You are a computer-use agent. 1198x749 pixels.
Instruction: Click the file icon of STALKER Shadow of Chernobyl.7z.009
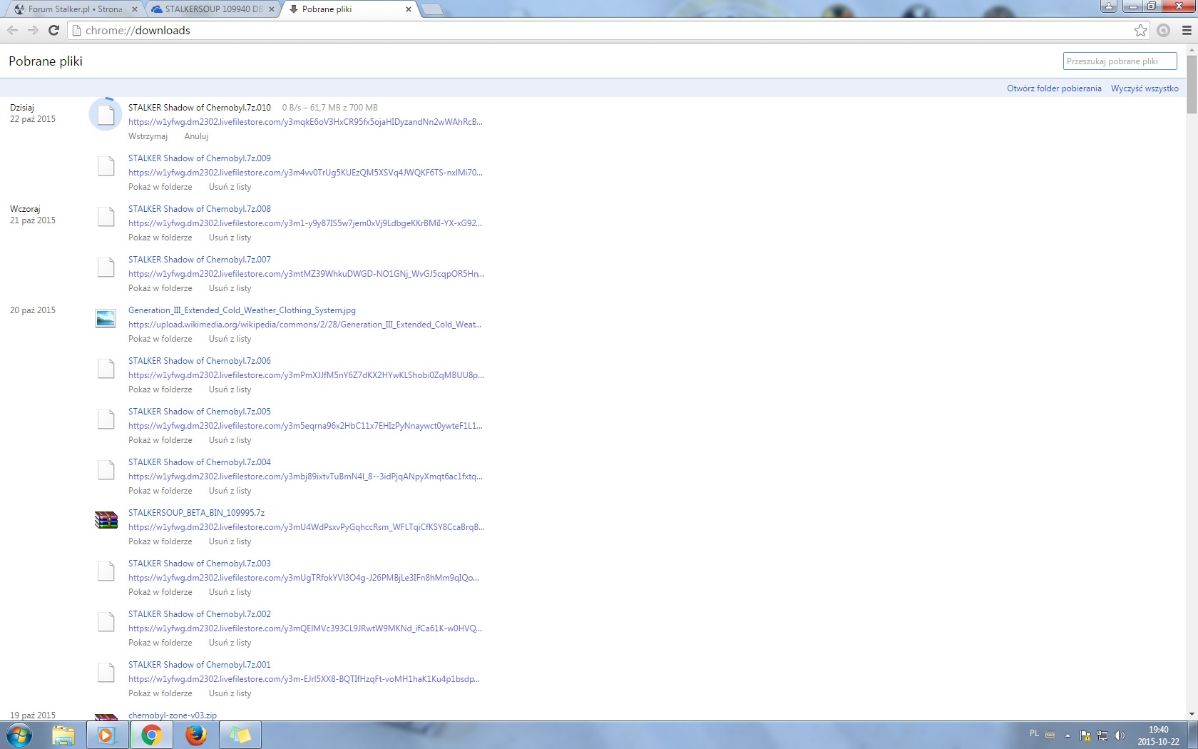point(106,165)
